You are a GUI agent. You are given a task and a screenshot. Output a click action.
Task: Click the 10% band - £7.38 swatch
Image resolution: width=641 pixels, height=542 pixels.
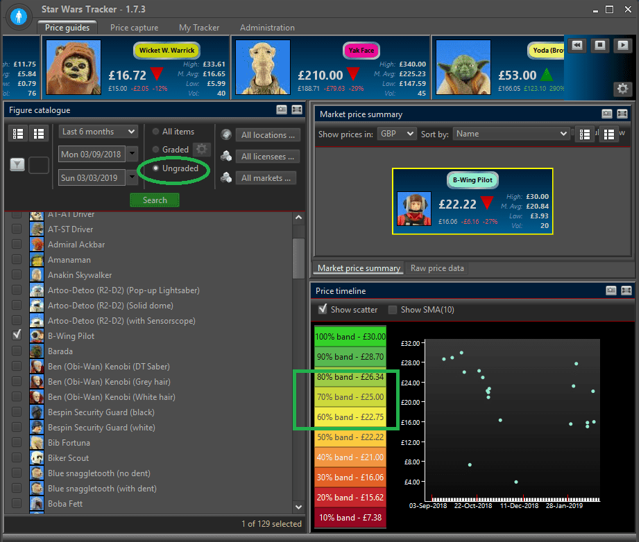coord(350,518)
